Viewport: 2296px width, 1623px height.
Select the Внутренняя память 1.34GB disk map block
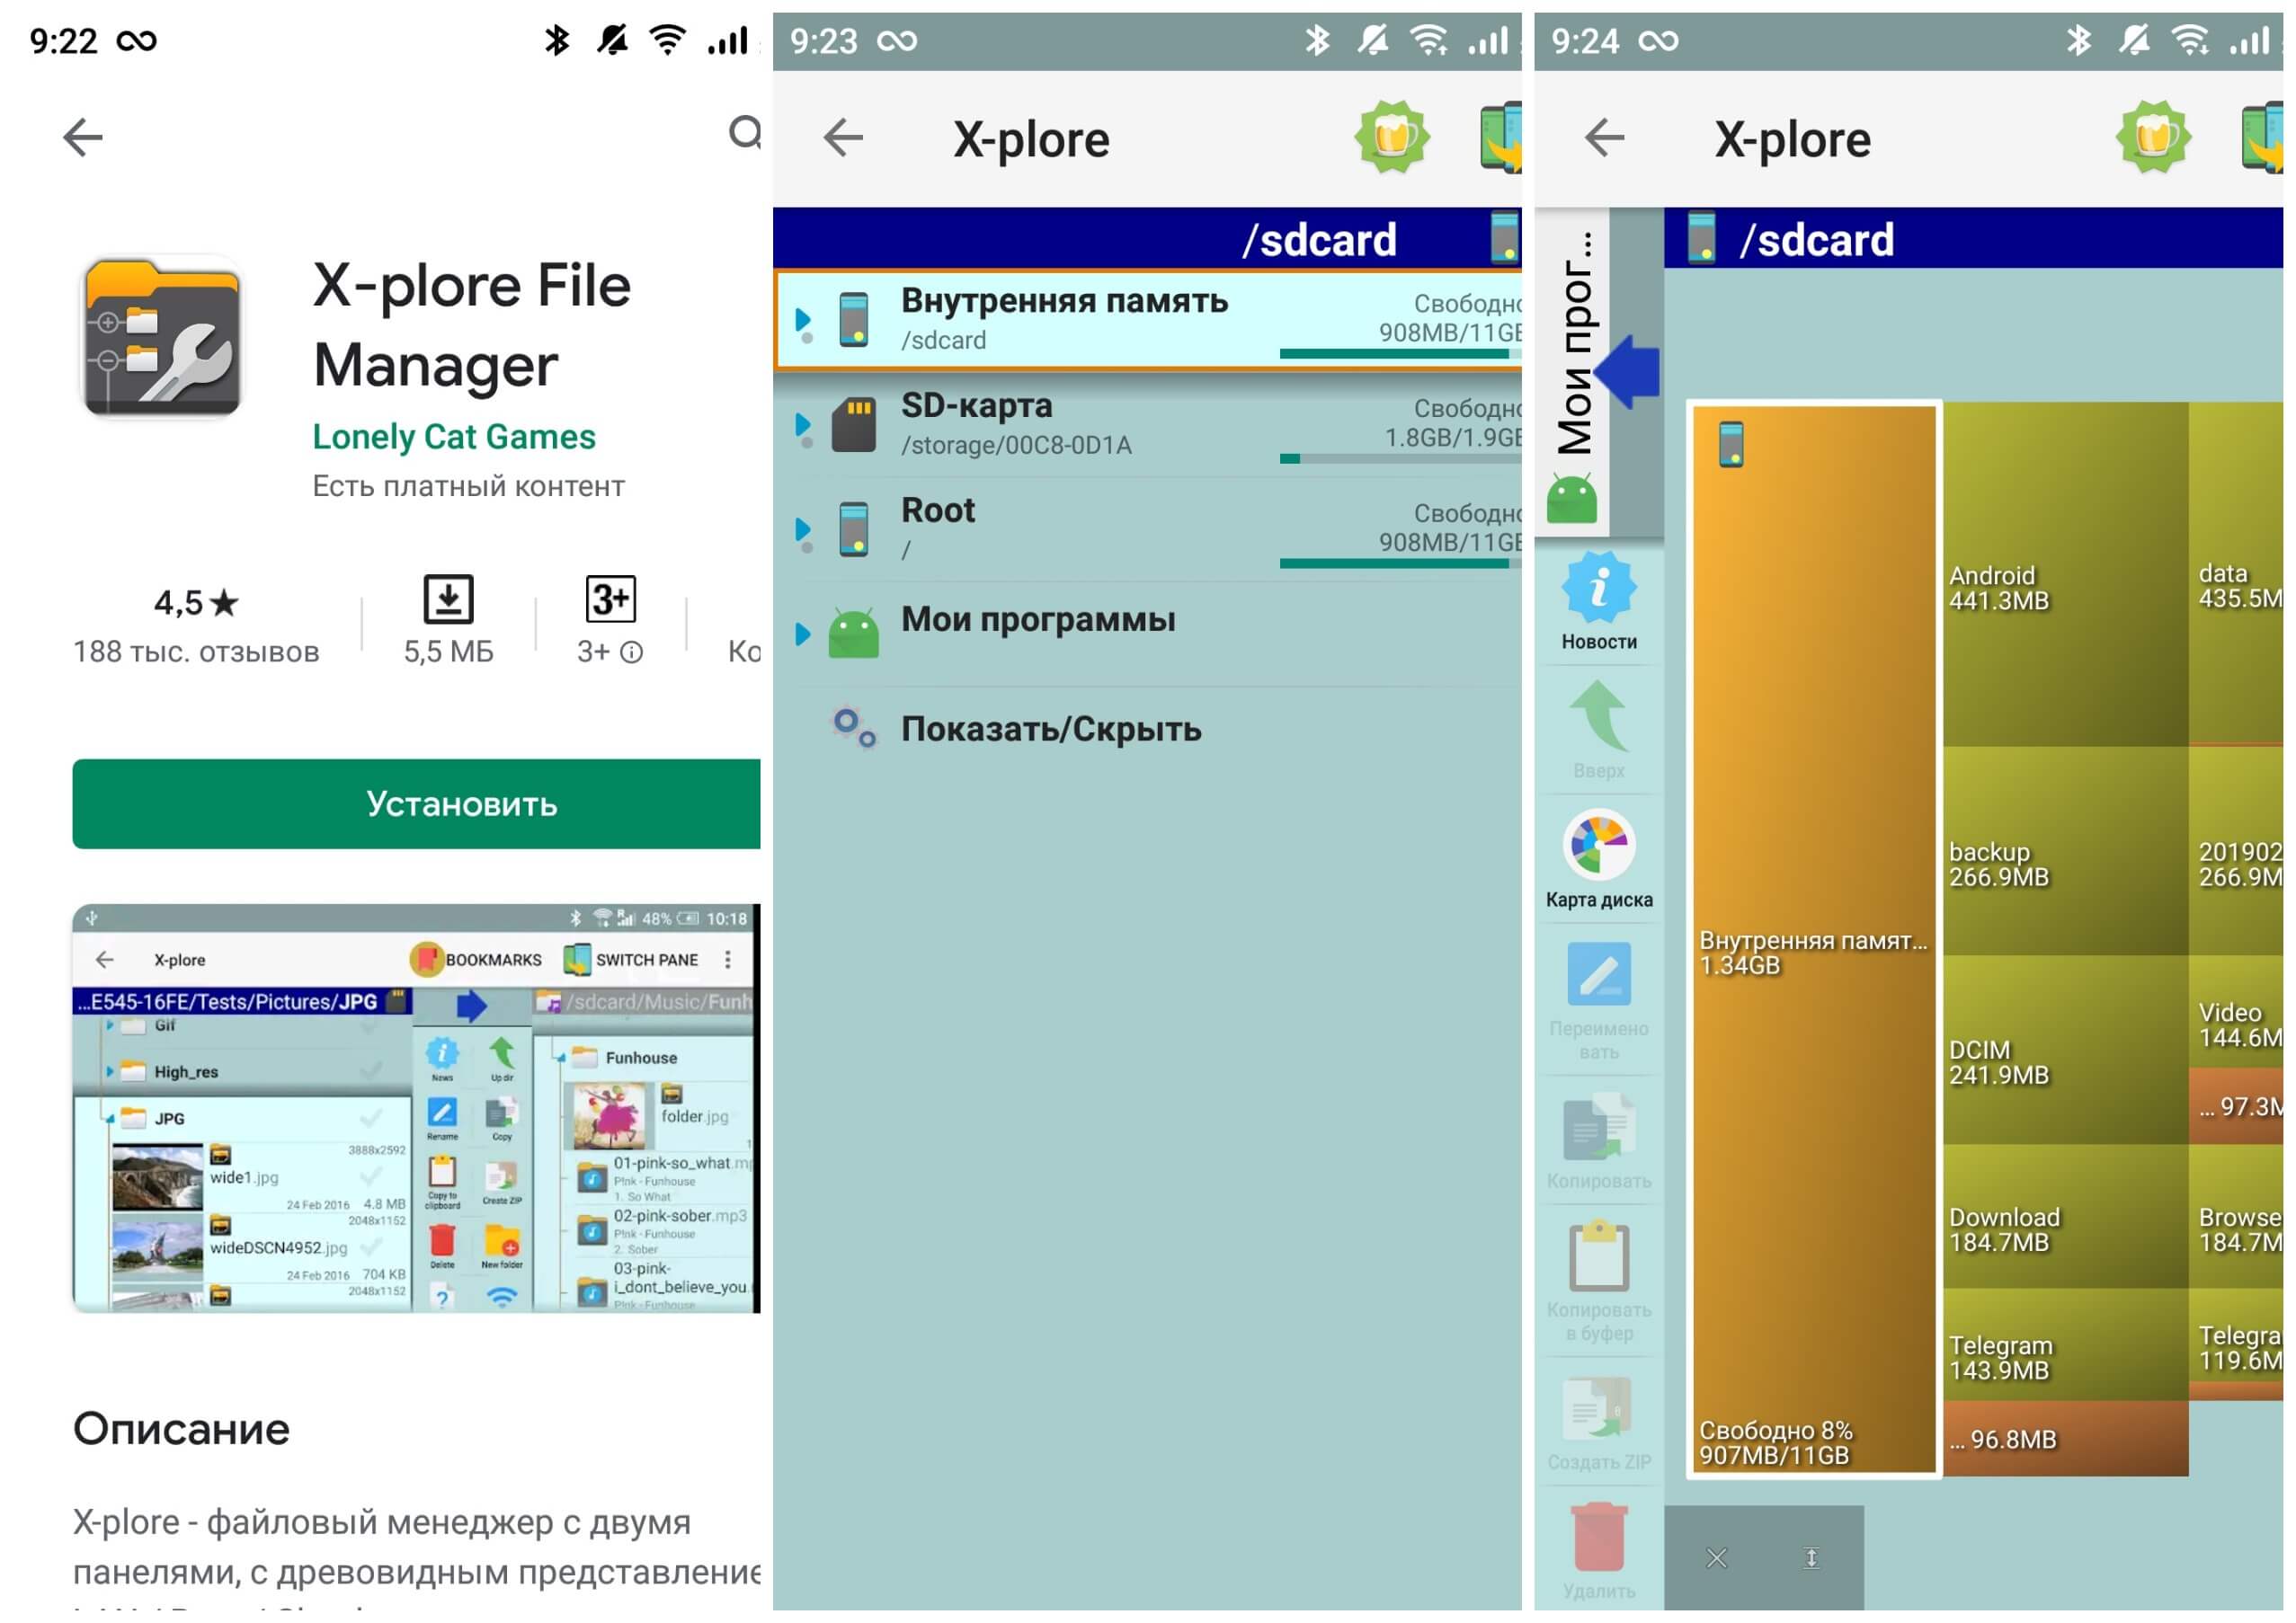pyautogui.click(x=1814, y=939)
